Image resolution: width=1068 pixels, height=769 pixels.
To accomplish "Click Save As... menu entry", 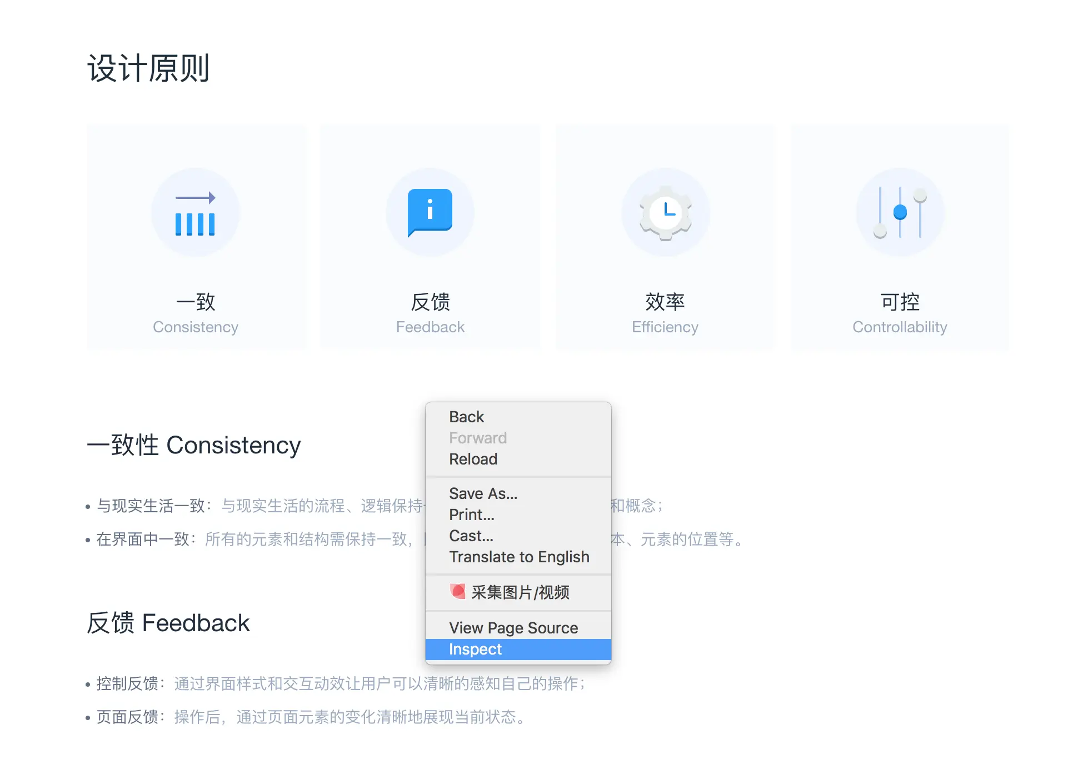I will tap(483, 493).
